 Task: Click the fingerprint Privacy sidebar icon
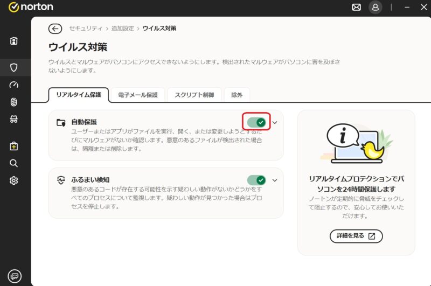[14, 102]
